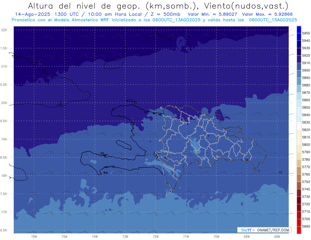Image resolution: width=311 pixels, height=240 pixels.
Task: Click the 5710 legend value
Action: tap(306, 212)
